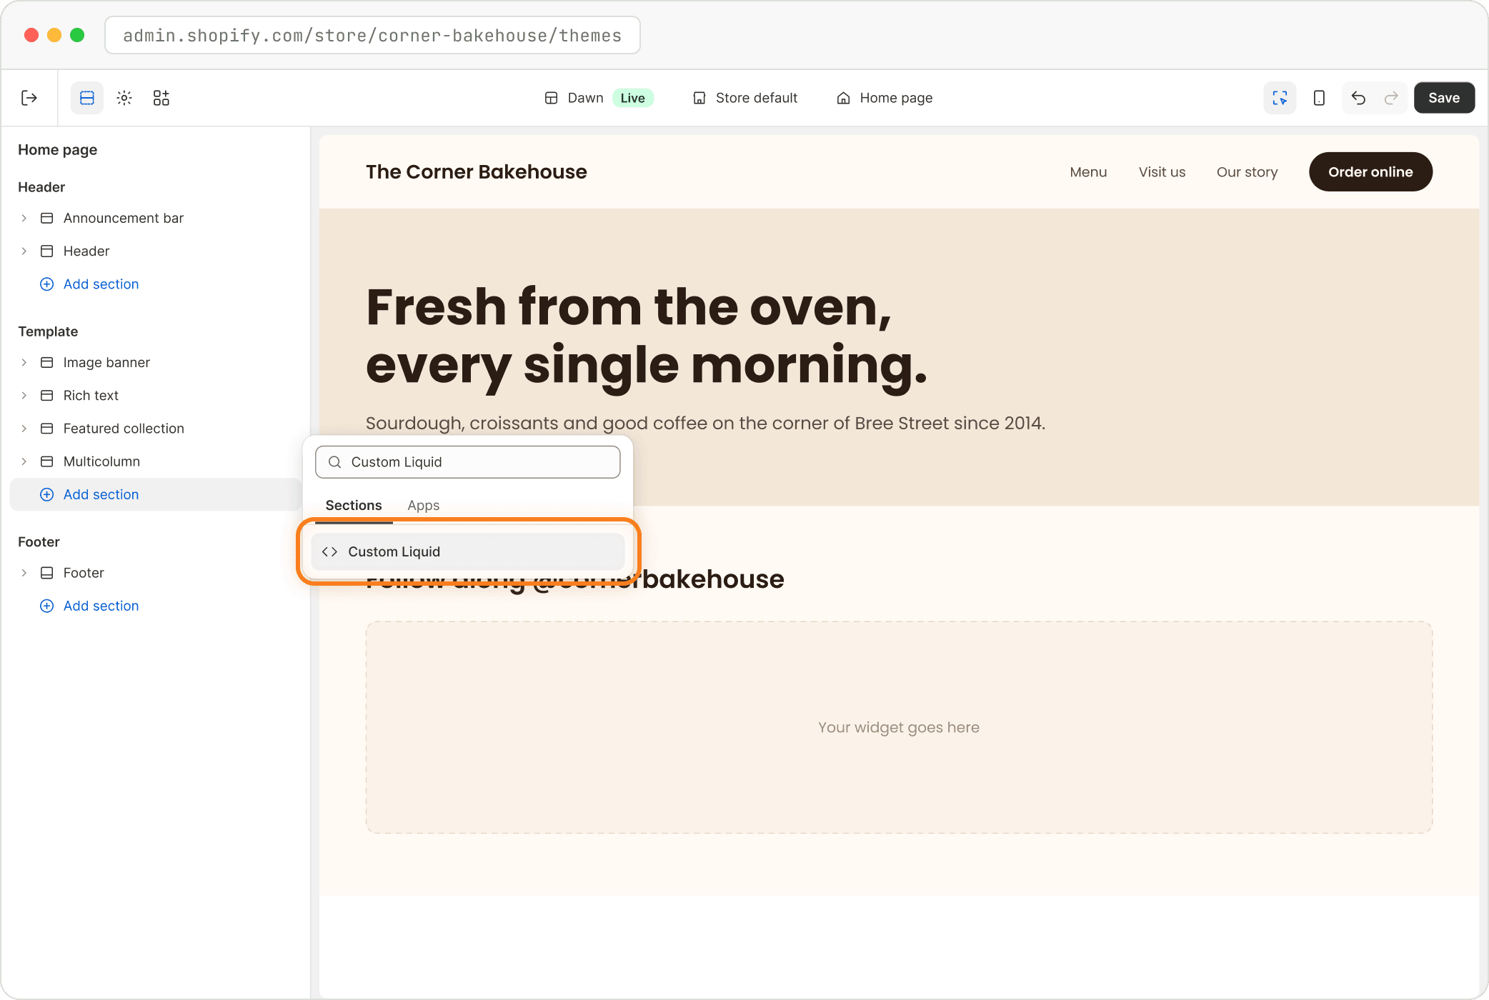The width and height of the screenshot is (1489, 1000).
Task: Select the Multicolumn section
Action: 156,461
